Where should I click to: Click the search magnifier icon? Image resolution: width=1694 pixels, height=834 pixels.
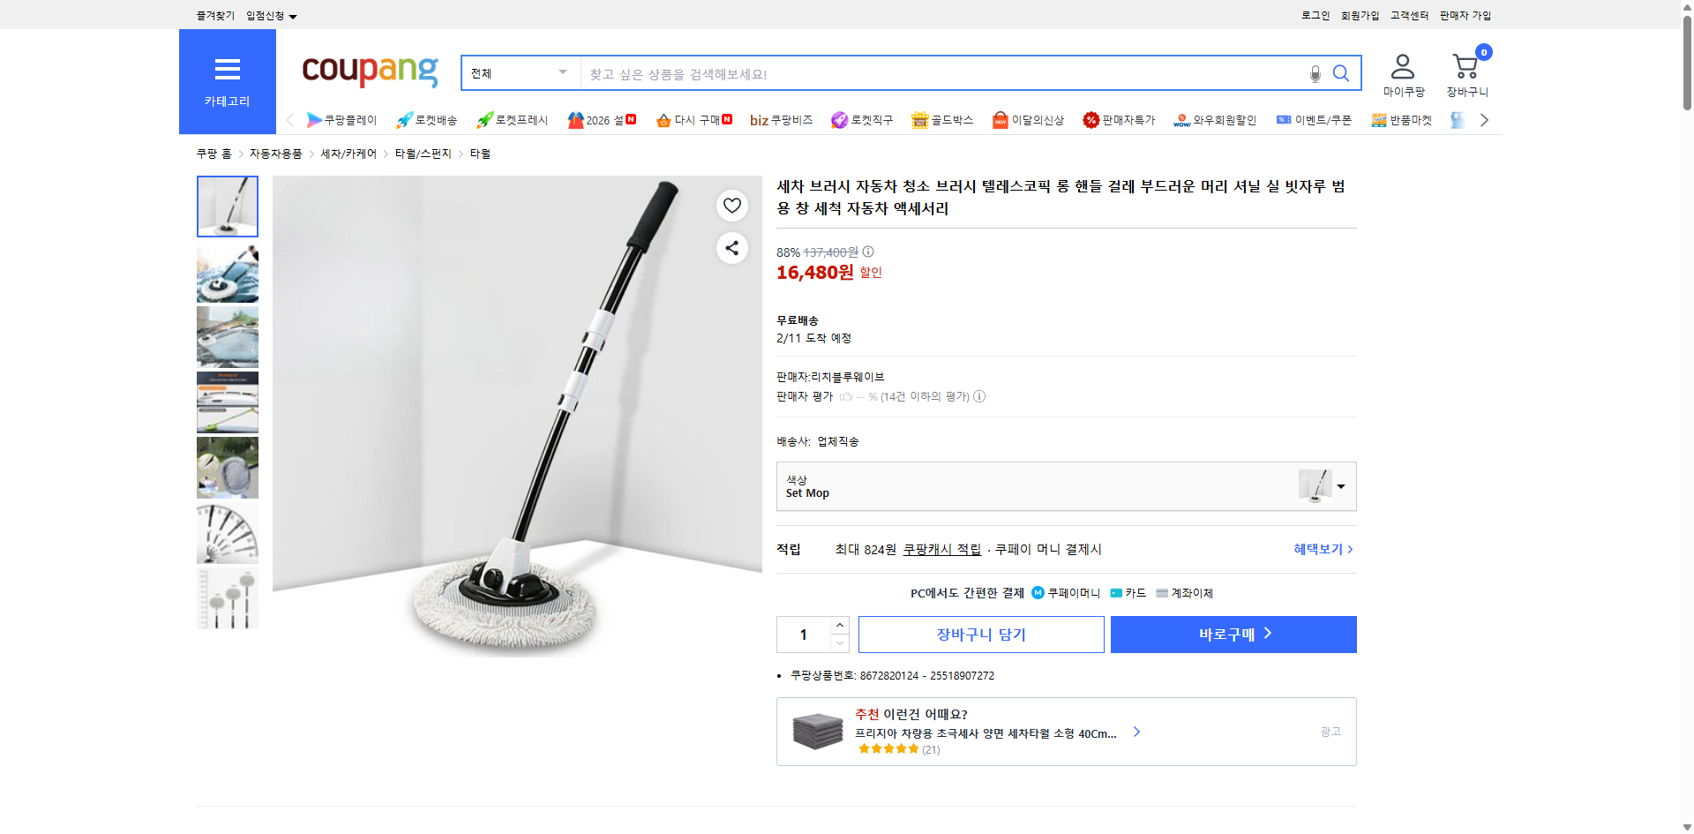(1341, 73)
